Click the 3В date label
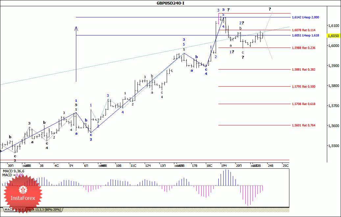 [41, 166]
